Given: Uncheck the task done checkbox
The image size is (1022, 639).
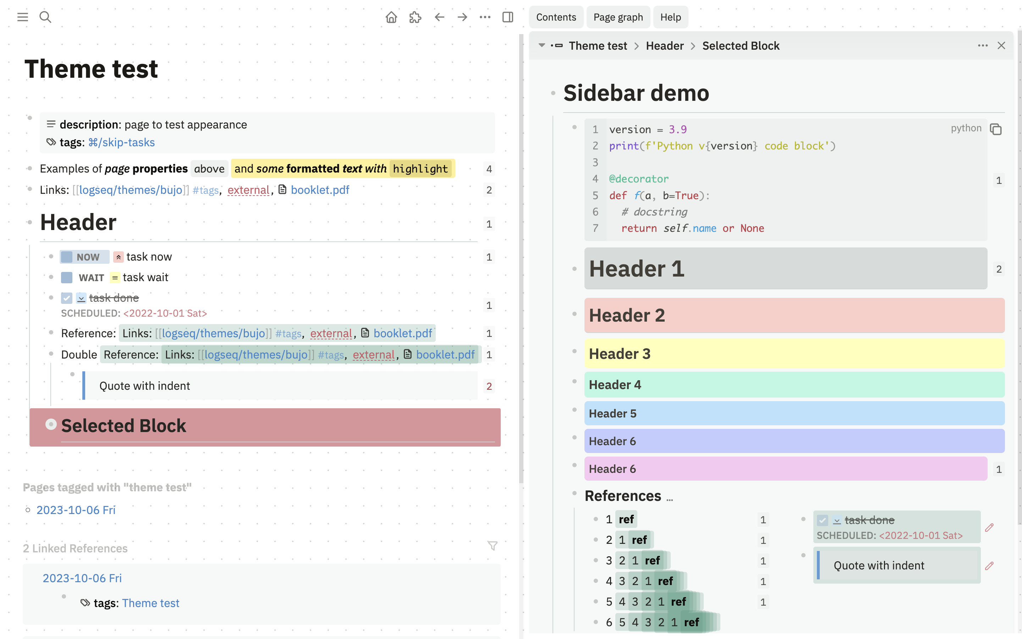Looking at the screenshot, I should click(x=67, y=298).
